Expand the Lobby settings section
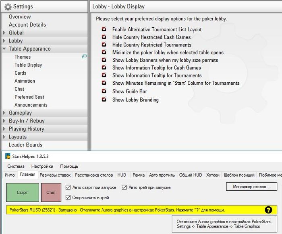282x234 pixels. tap(4, 41)
